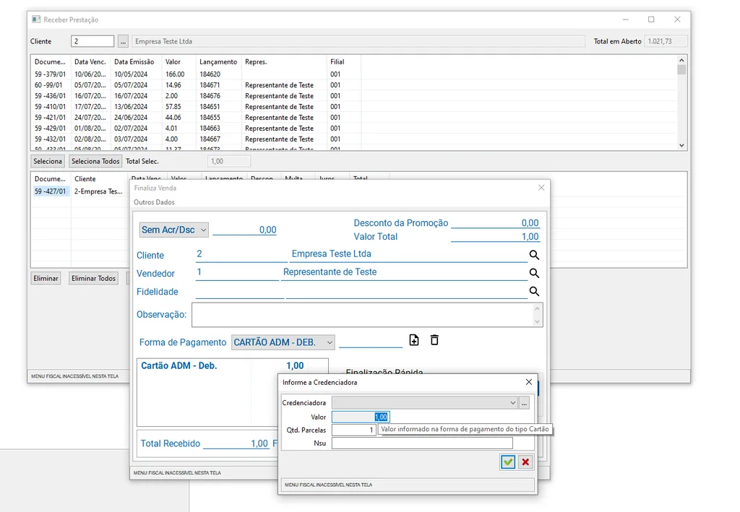740x512 pixels.
Task: Click the trash icon to delete payment
Action: (x=434, y=340)
